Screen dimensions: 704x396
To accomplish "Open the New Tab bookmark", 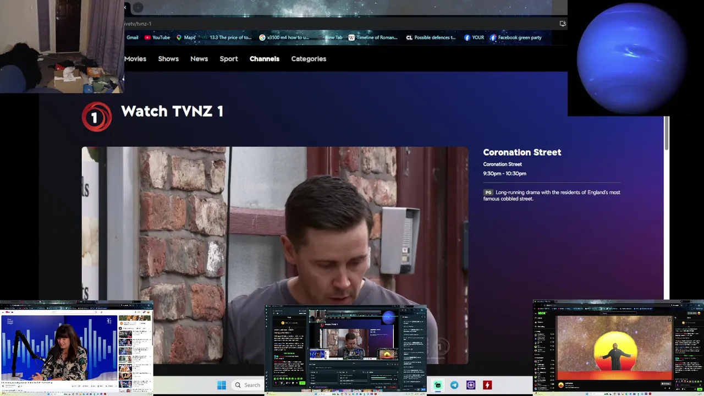I will coord(330,37).
